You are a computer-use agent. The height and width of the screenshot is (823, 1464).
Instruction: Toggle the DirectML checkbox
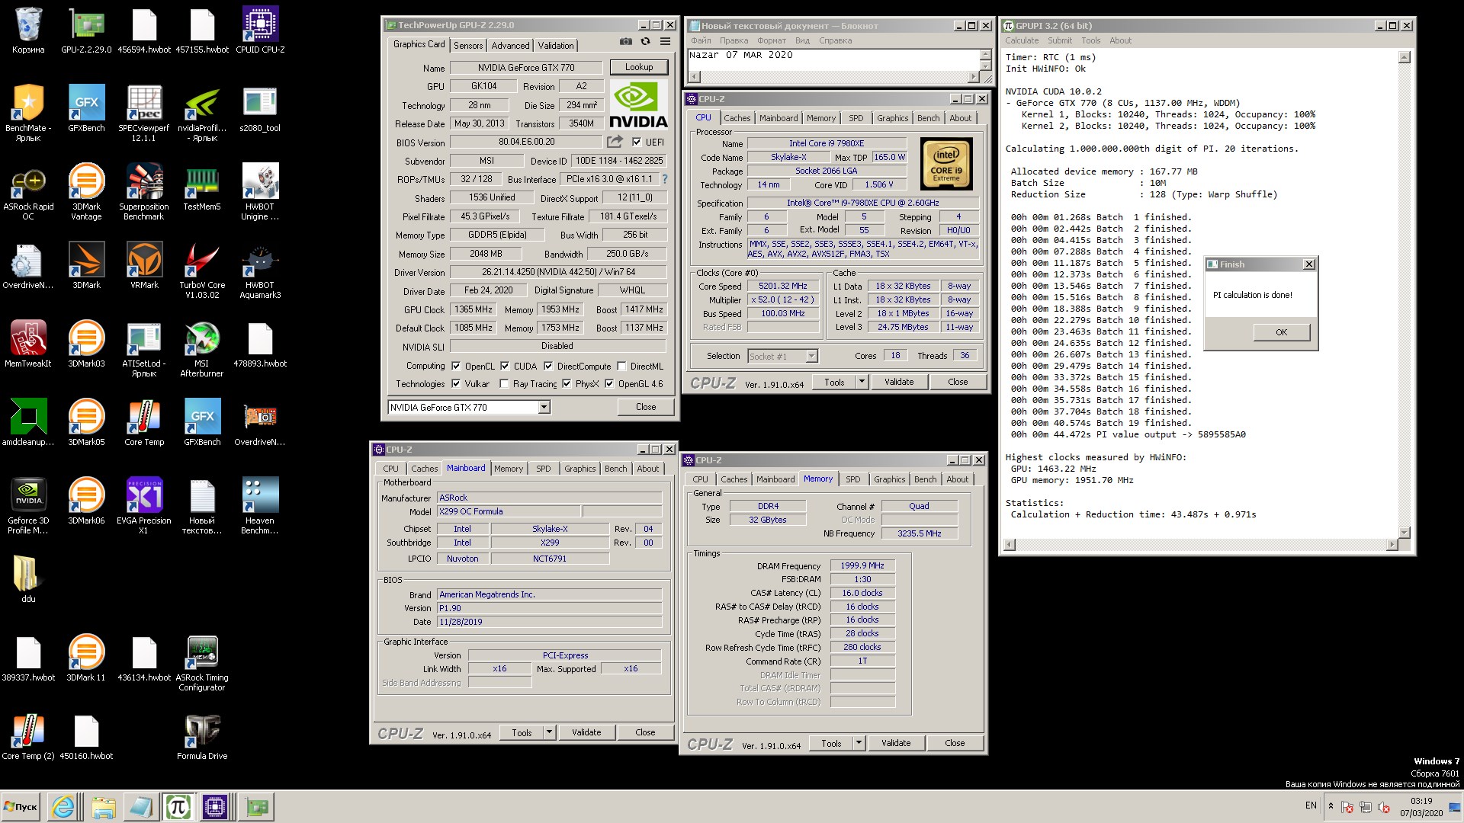click(x=621, y=366)
